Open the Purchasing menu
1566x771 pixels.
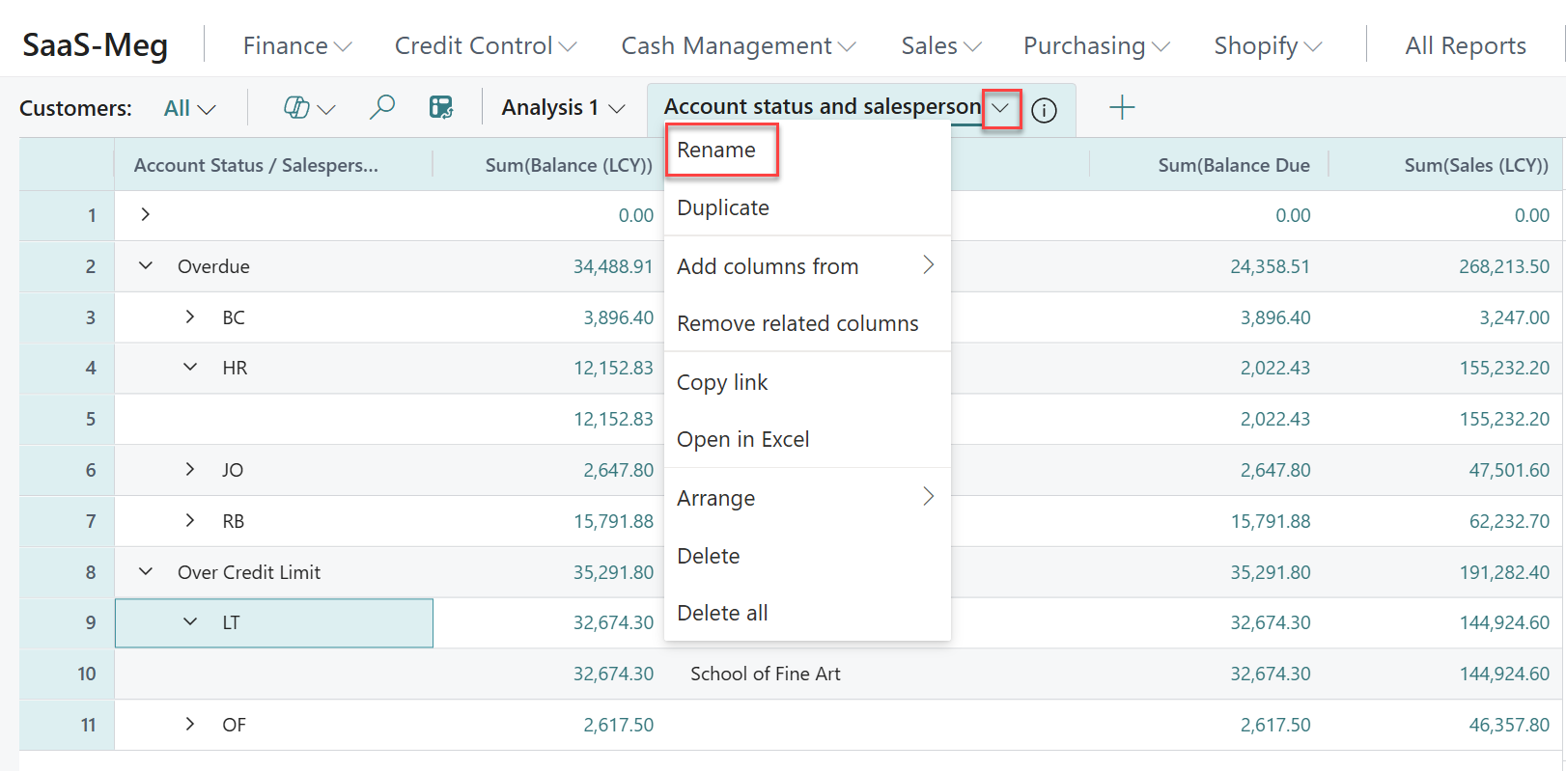(x=1096, y=45)
